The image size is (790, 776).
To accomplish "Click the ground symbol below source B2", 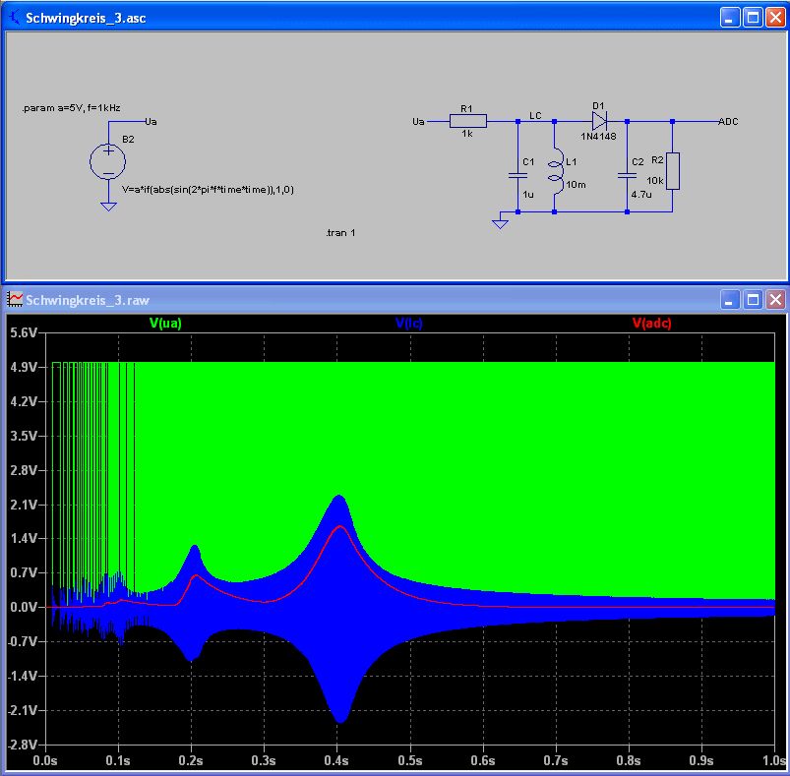I will click(x=107, y=206).
